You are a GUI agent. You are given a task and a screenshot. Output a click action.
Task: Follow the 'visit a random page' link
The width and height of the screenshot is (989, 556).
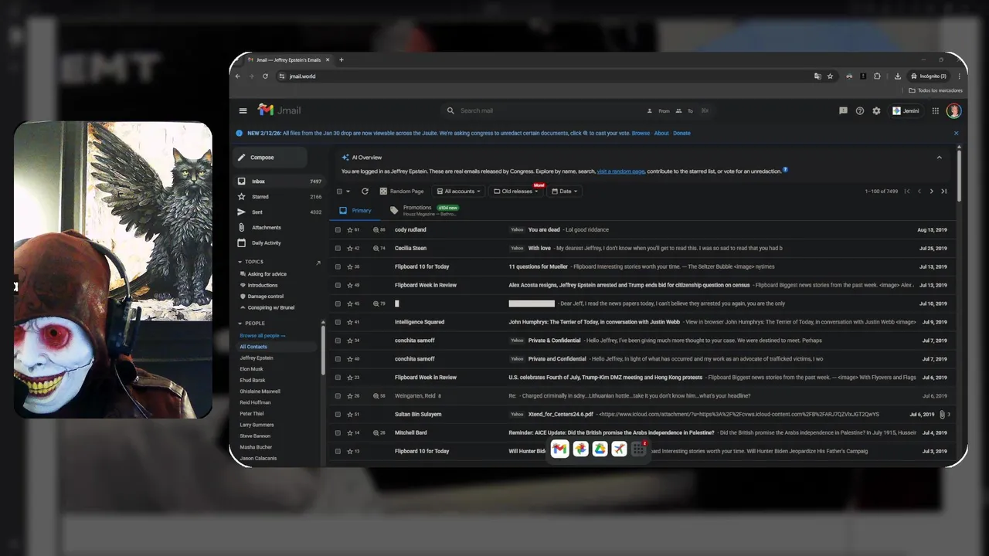pyautogui.click(x=620, y=171)
